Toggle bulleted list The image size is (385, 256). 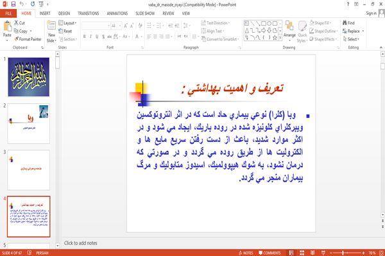pyautogui.click(x=149, y=26)
